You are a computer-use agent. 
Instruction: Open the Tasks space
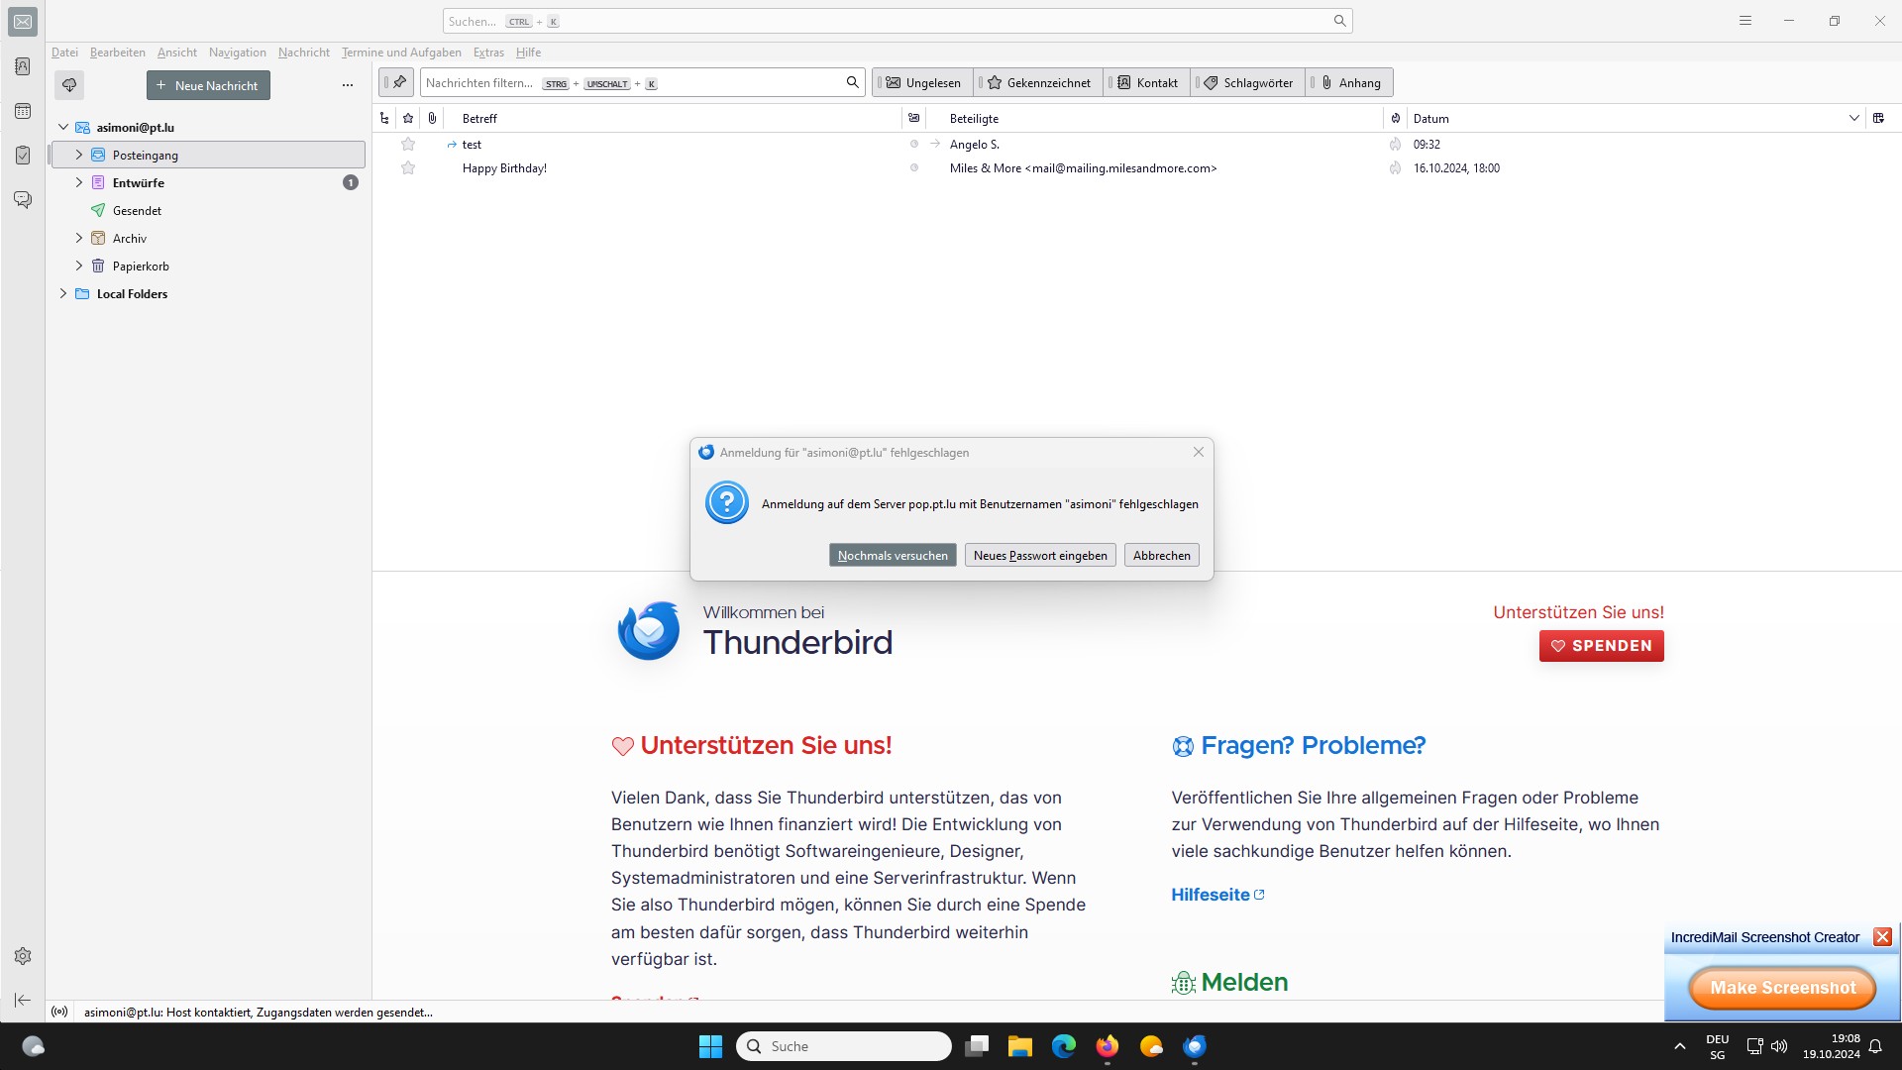pos(23,156)
